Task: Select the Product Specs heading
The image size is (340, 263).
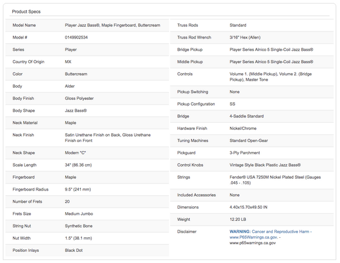Action: (x=26, y=12)
